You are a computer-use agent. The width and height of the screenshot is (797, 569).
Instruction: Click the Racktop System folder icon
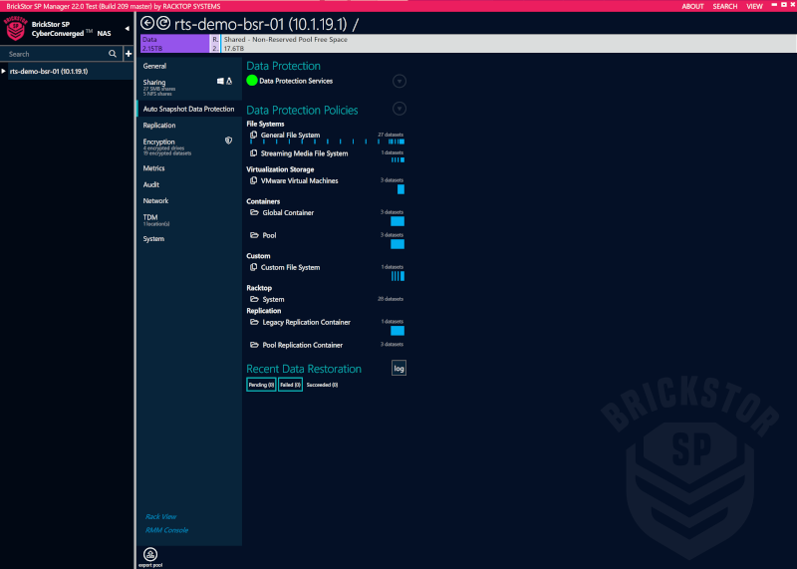click(x=254, y=299)
